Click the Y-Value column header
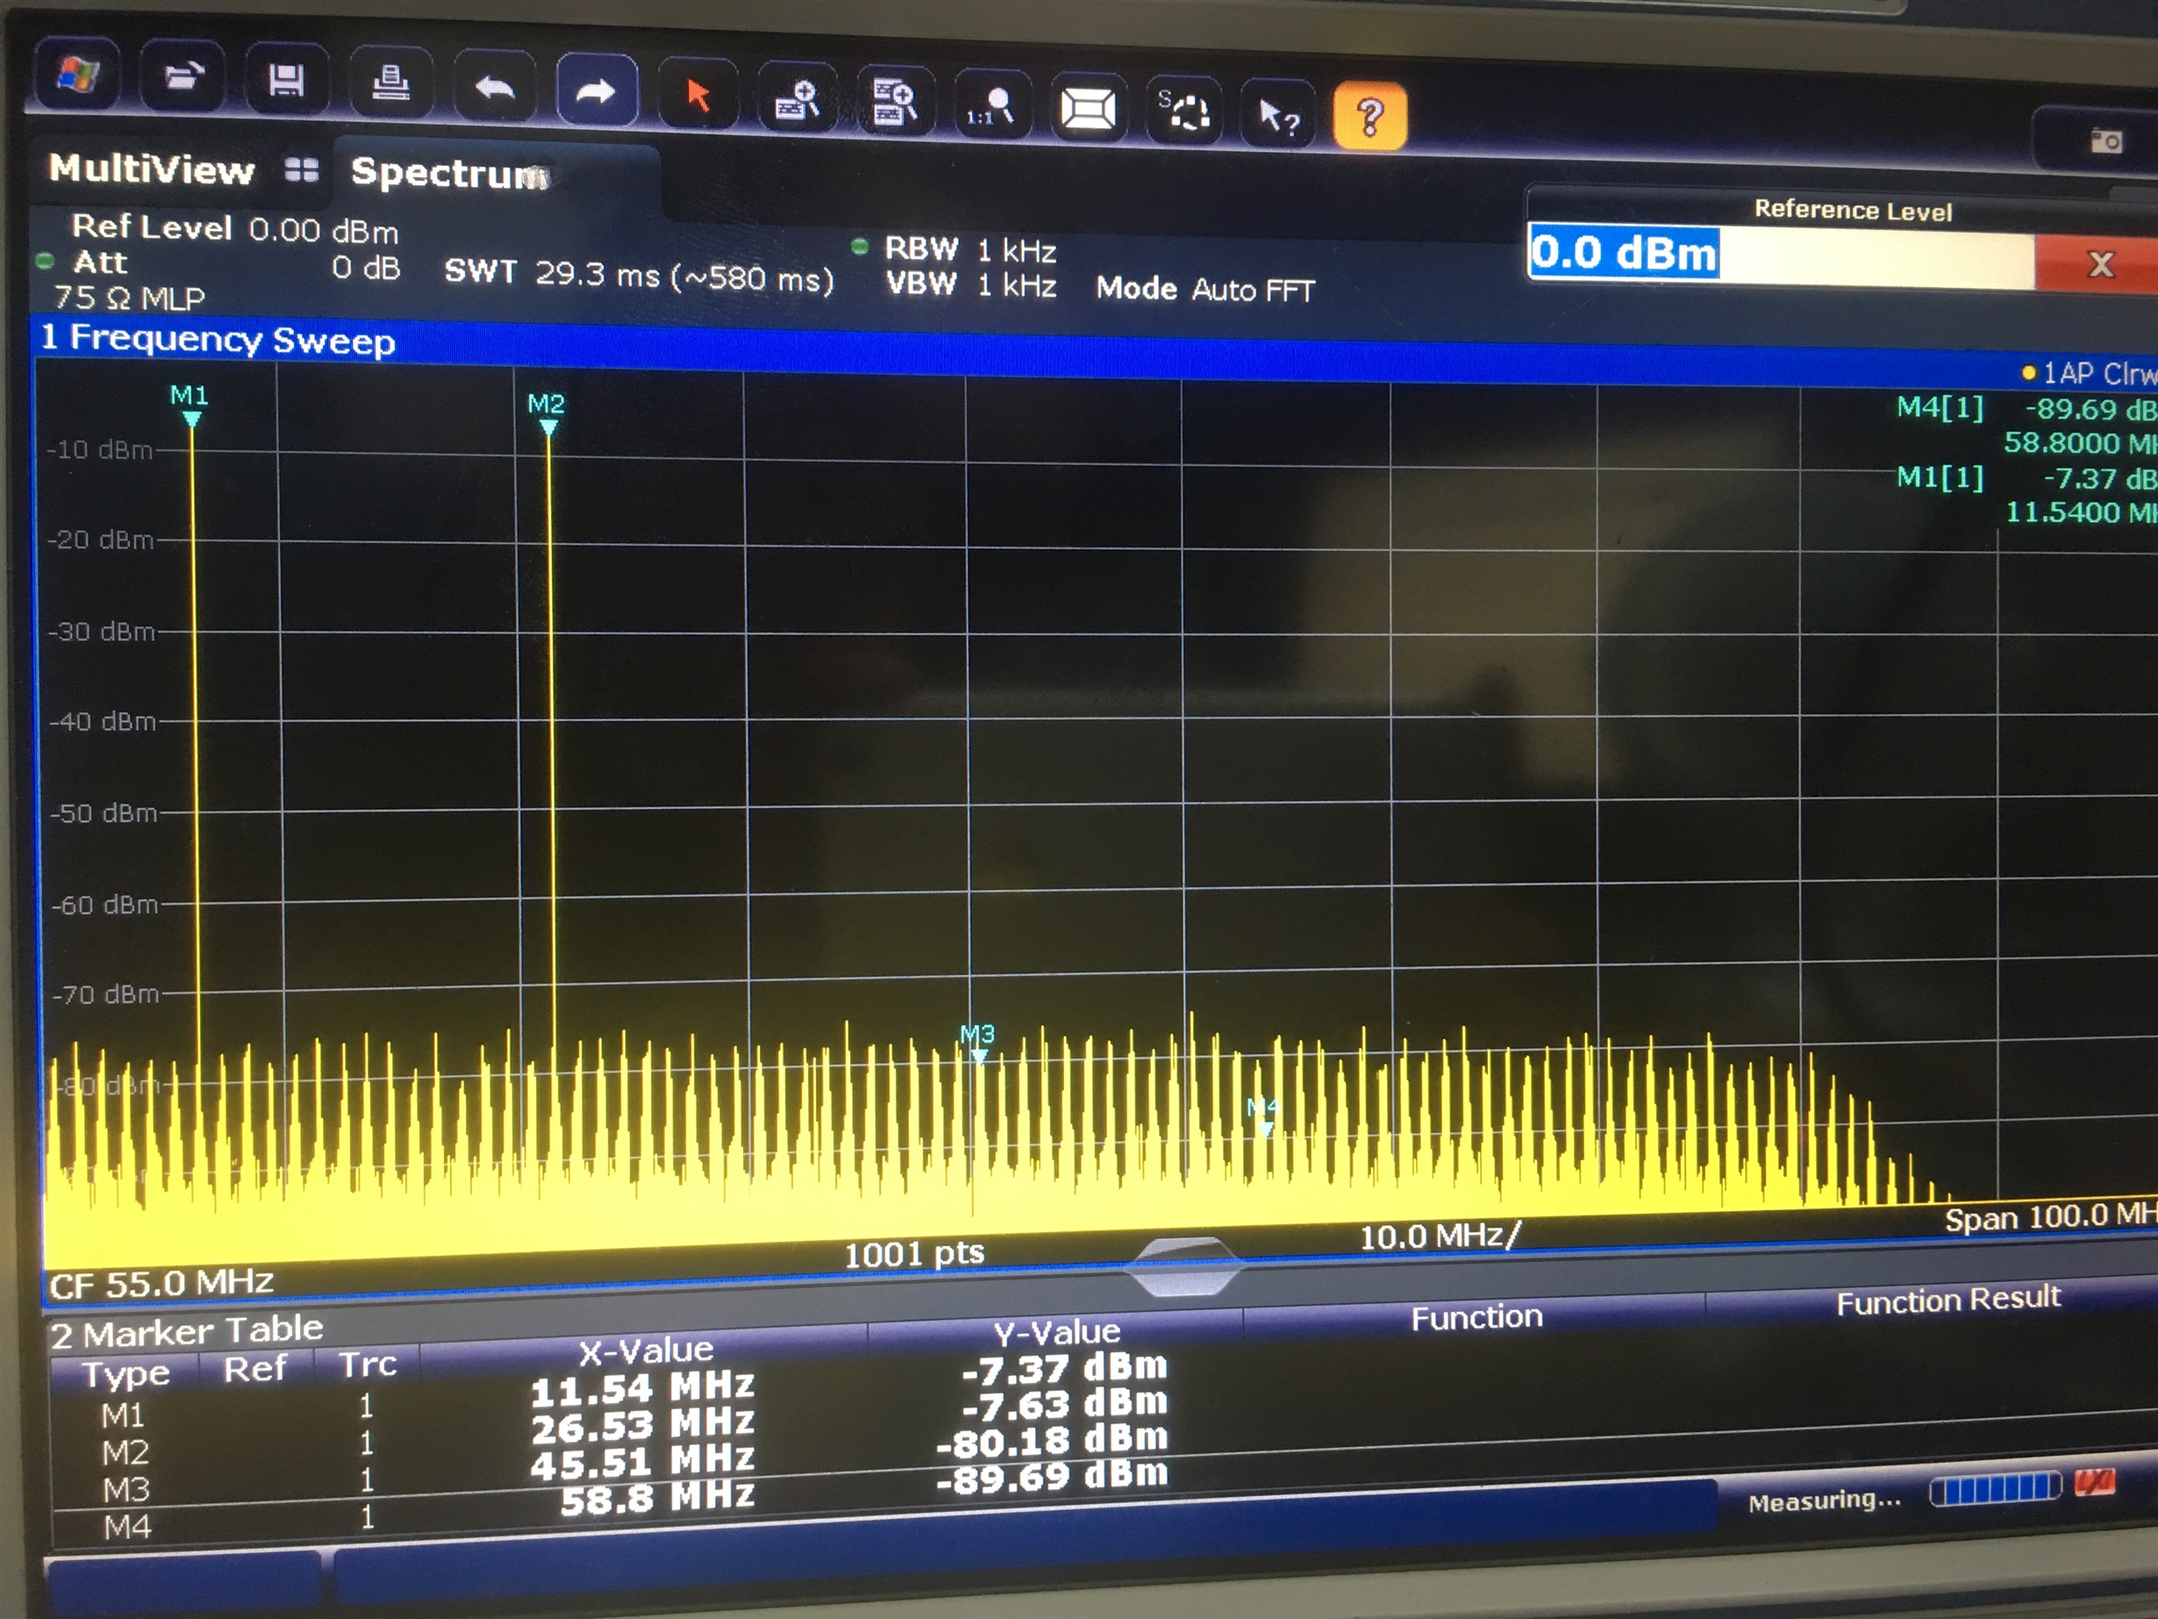Screen dimensions: 2158x1619 1056,1332
